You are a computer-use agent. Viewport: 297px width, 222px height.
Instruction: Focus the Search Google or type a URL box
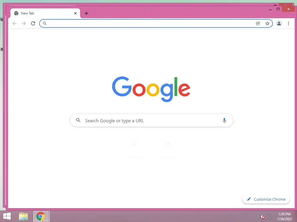(151, 120)
